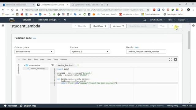The width and height of the screenshot is (196, 110).
Task: Pin shortcuts with the pushpin icon
Action: (65, 20)
